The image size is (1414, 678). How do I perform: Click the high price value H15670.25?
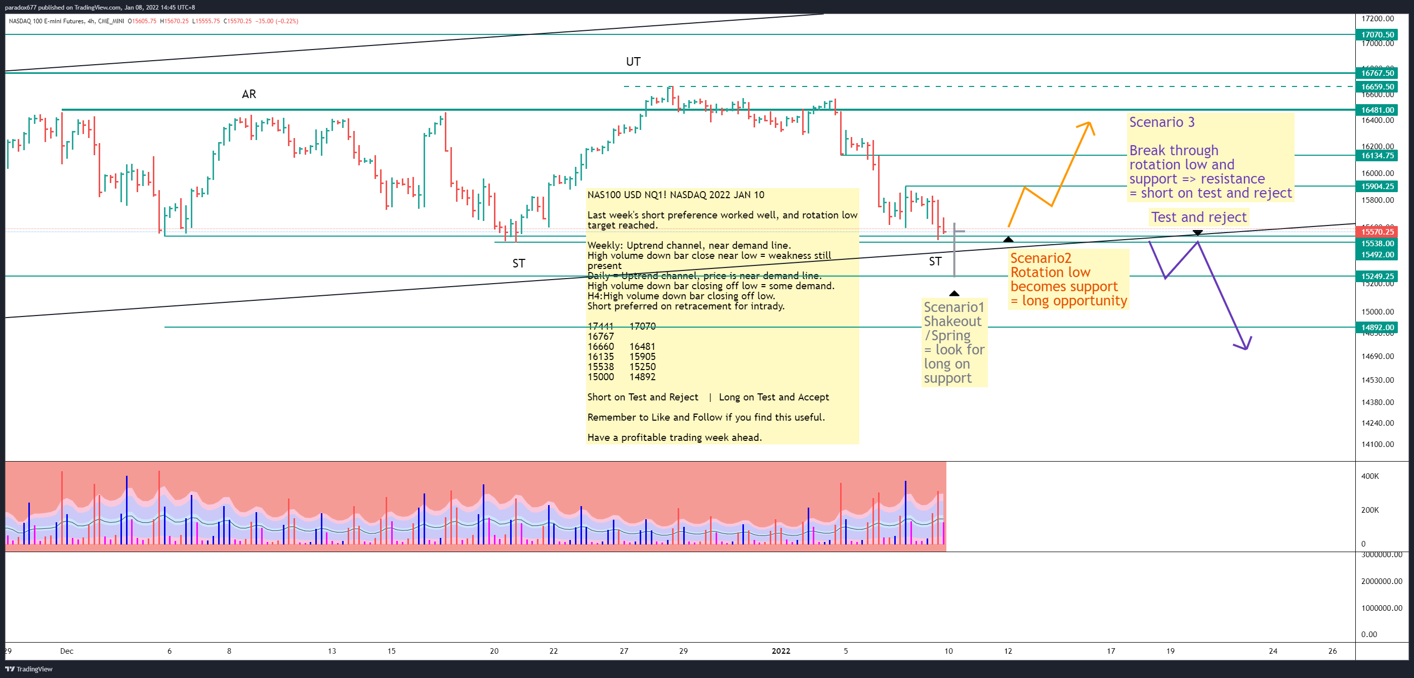click(174, 21)
